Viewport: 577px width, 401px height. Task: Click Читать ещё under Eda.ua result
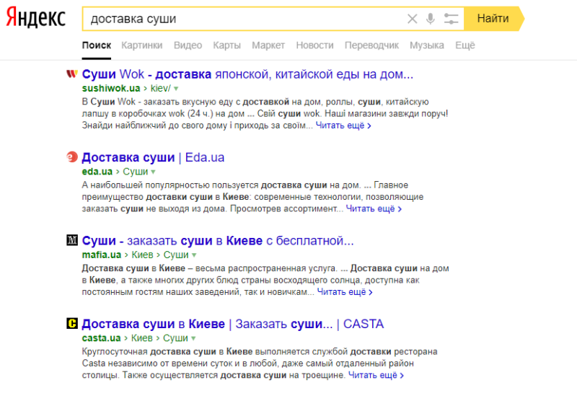pyautogui.click(x=374, y=208)
